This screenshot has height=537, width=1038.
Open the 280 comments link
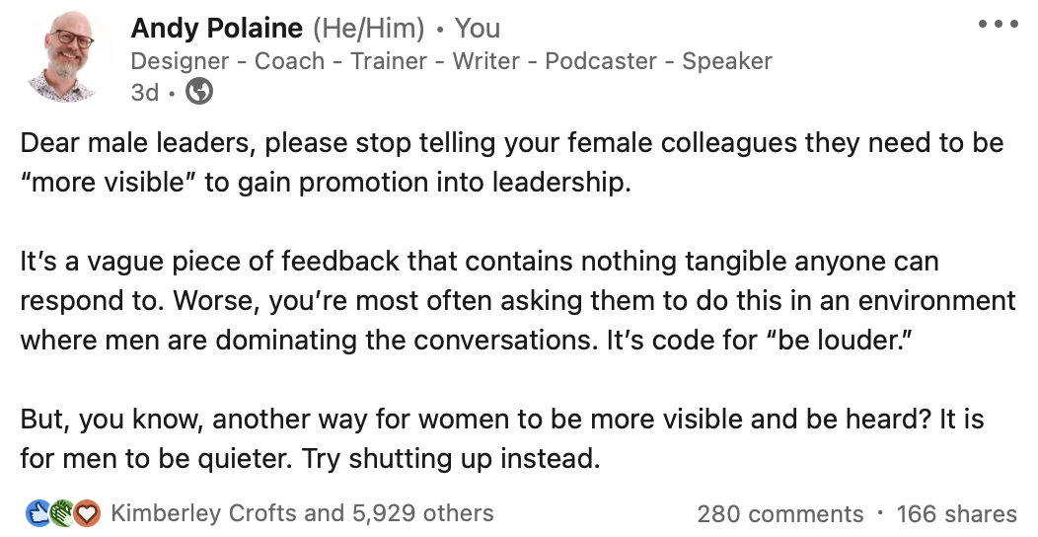point(779,514)
